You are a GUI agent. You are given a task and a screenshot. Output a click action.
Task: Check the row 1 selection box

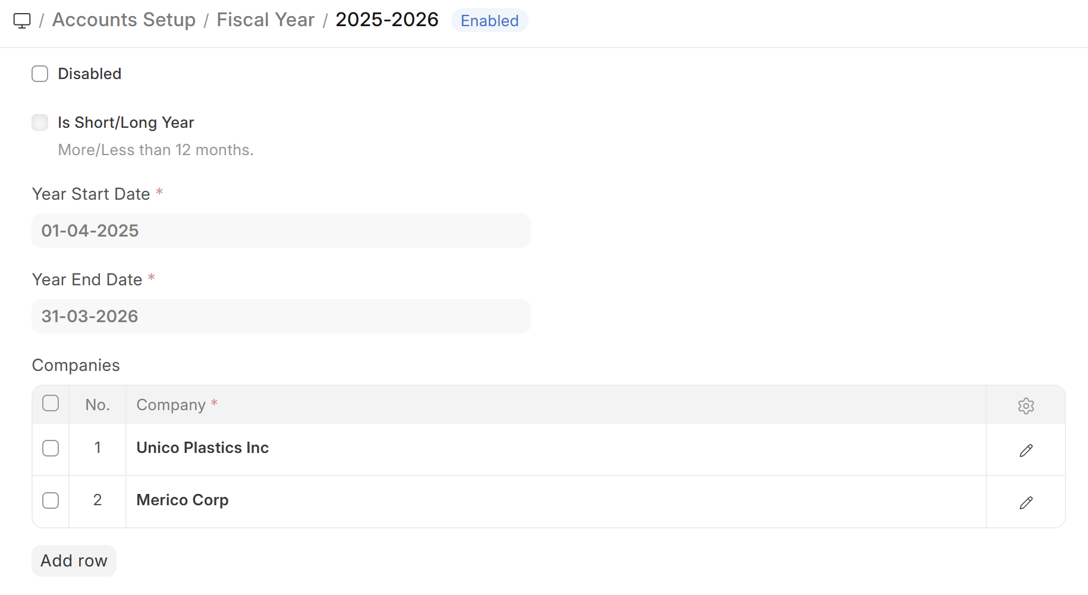[x=51, y=448]
